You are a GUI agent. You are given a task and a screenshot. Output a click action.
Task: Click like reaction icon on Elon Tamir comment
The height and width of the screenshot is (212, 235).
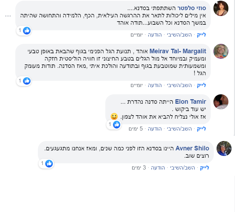coord(117,125)
